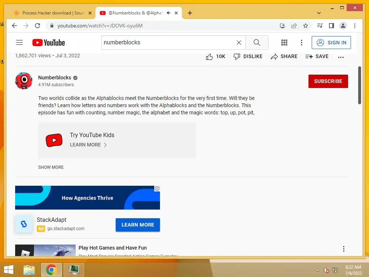
Task: Open the Numberblocks channel name link
Action: pyautogui.click(x=55, y=78)
